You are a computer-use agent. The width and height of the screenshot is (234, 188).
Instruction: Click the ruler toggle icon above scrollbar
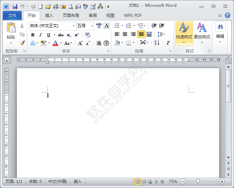228,61
